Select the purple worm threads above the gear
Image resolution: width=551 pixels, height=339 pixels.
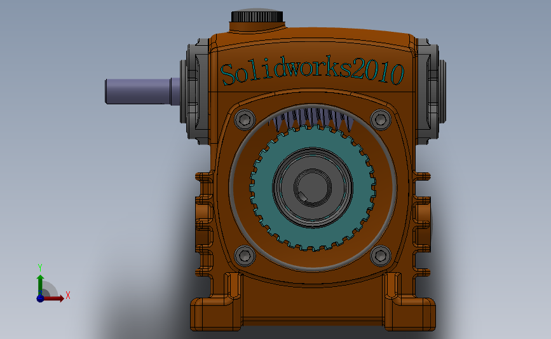313,119
